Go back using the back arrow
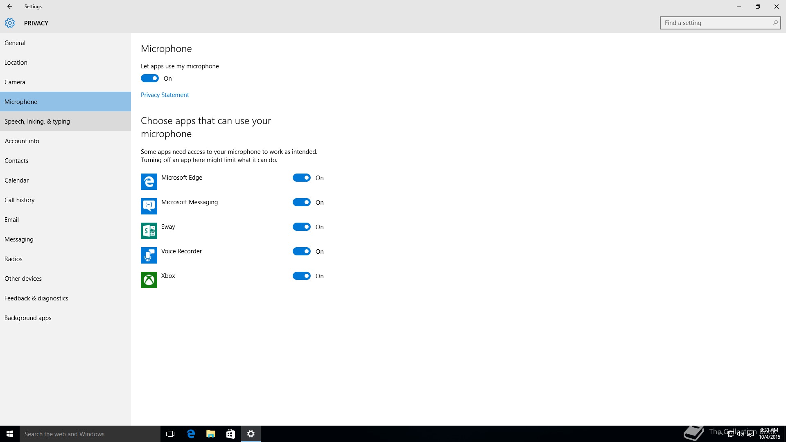This screenshot has height=442, width=786. 10,7
